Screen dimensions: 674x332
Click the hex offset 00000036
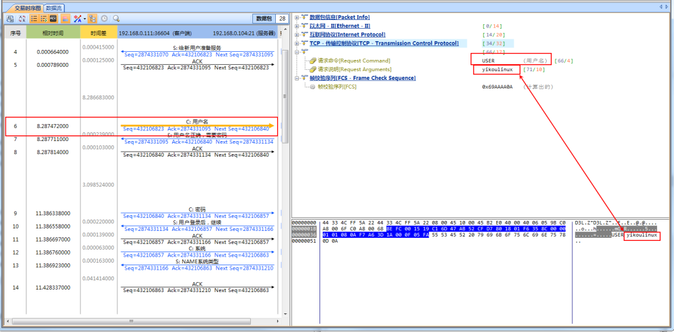coord(303,235)
